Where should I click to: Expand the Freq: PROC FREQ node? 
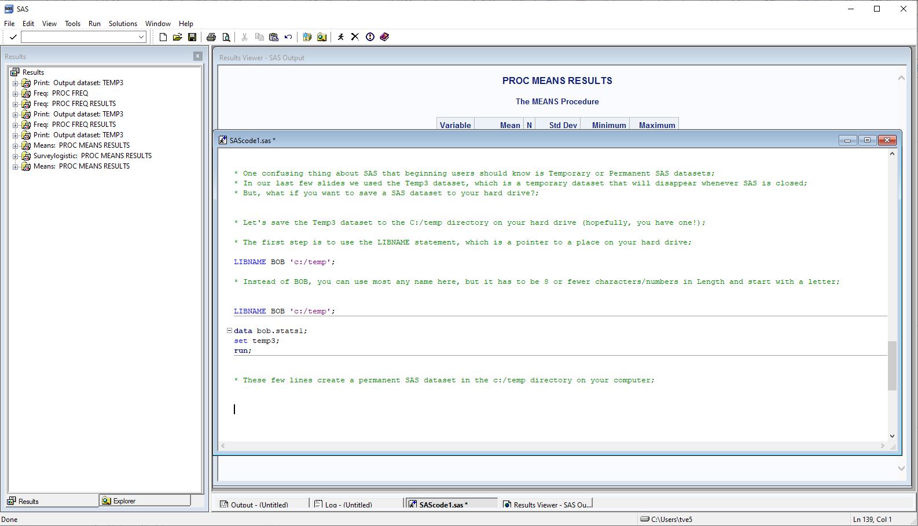click(x=16, y=93)
